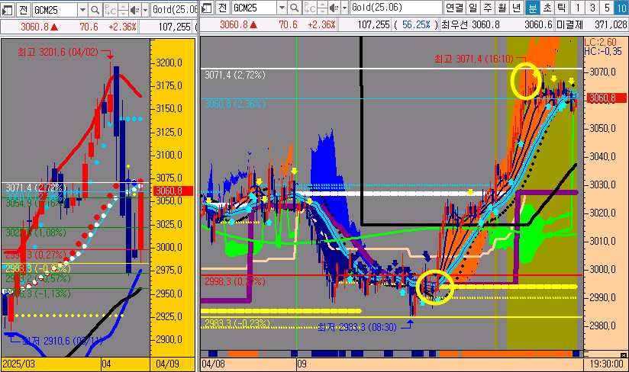Image resolution: width=629 pixels, height=372 pixels.
Task: Open the sound options dropdown arrow in right toolbar
Action: [x=344, y=8]
